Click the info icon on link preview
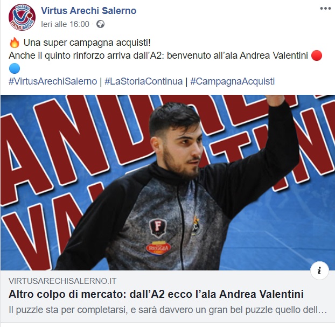Image resolution: width=335 pixels, height=327 pixels. pos(319,270)
